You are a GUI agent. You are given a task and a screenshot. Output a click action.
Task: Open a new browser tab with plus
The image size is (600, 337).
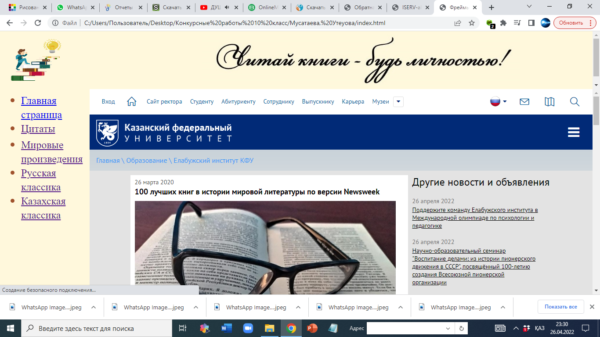pyautogui.click(x=492, y=7)
